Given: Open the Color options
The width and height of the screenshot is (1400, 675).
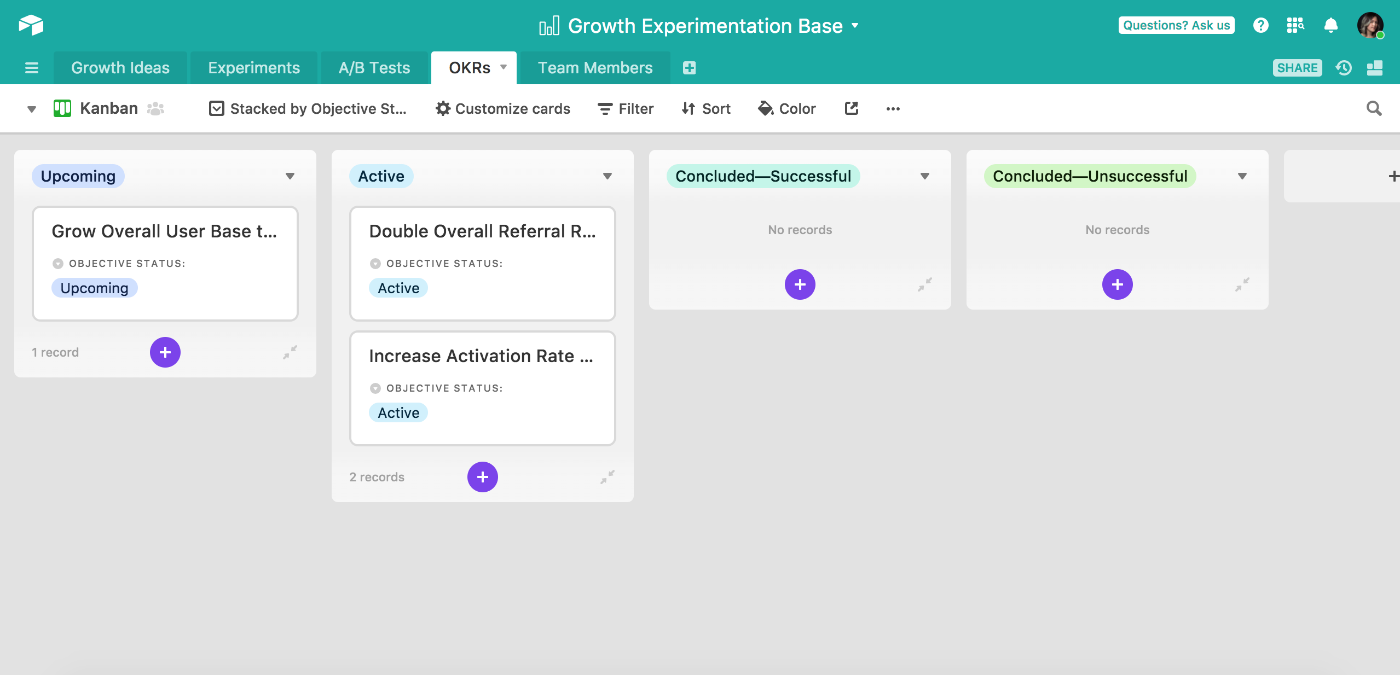Looking at the screenshot, I should [786, 108].
